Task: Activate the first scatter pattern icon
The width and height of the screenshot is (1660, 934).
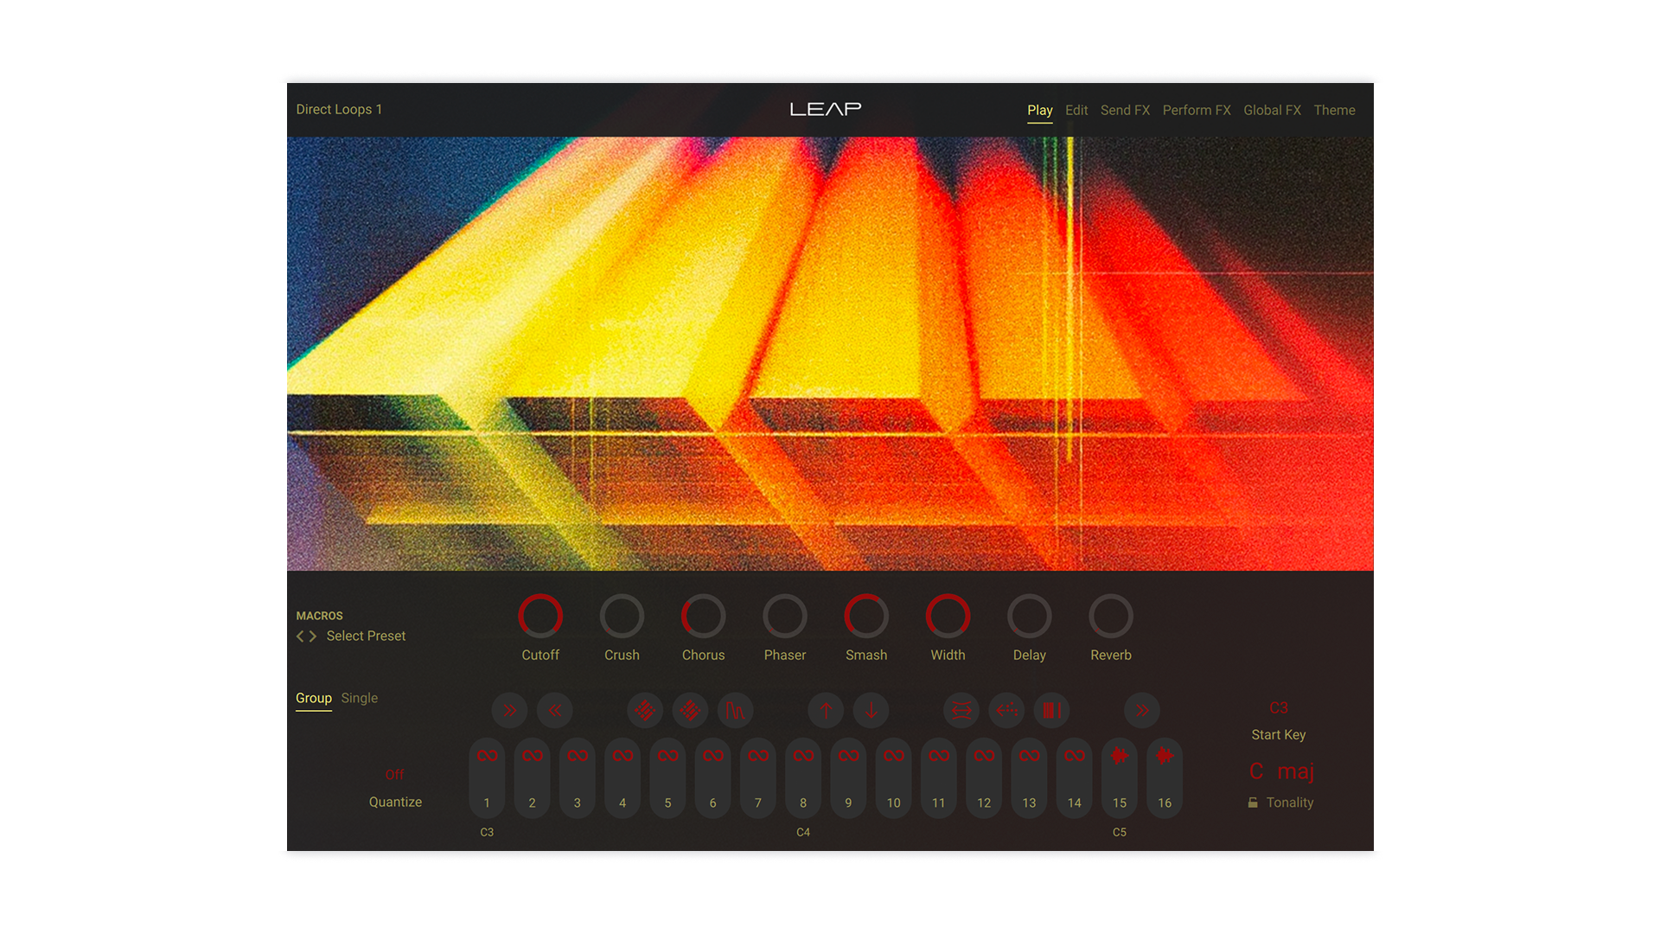Action: pos(644,710)
